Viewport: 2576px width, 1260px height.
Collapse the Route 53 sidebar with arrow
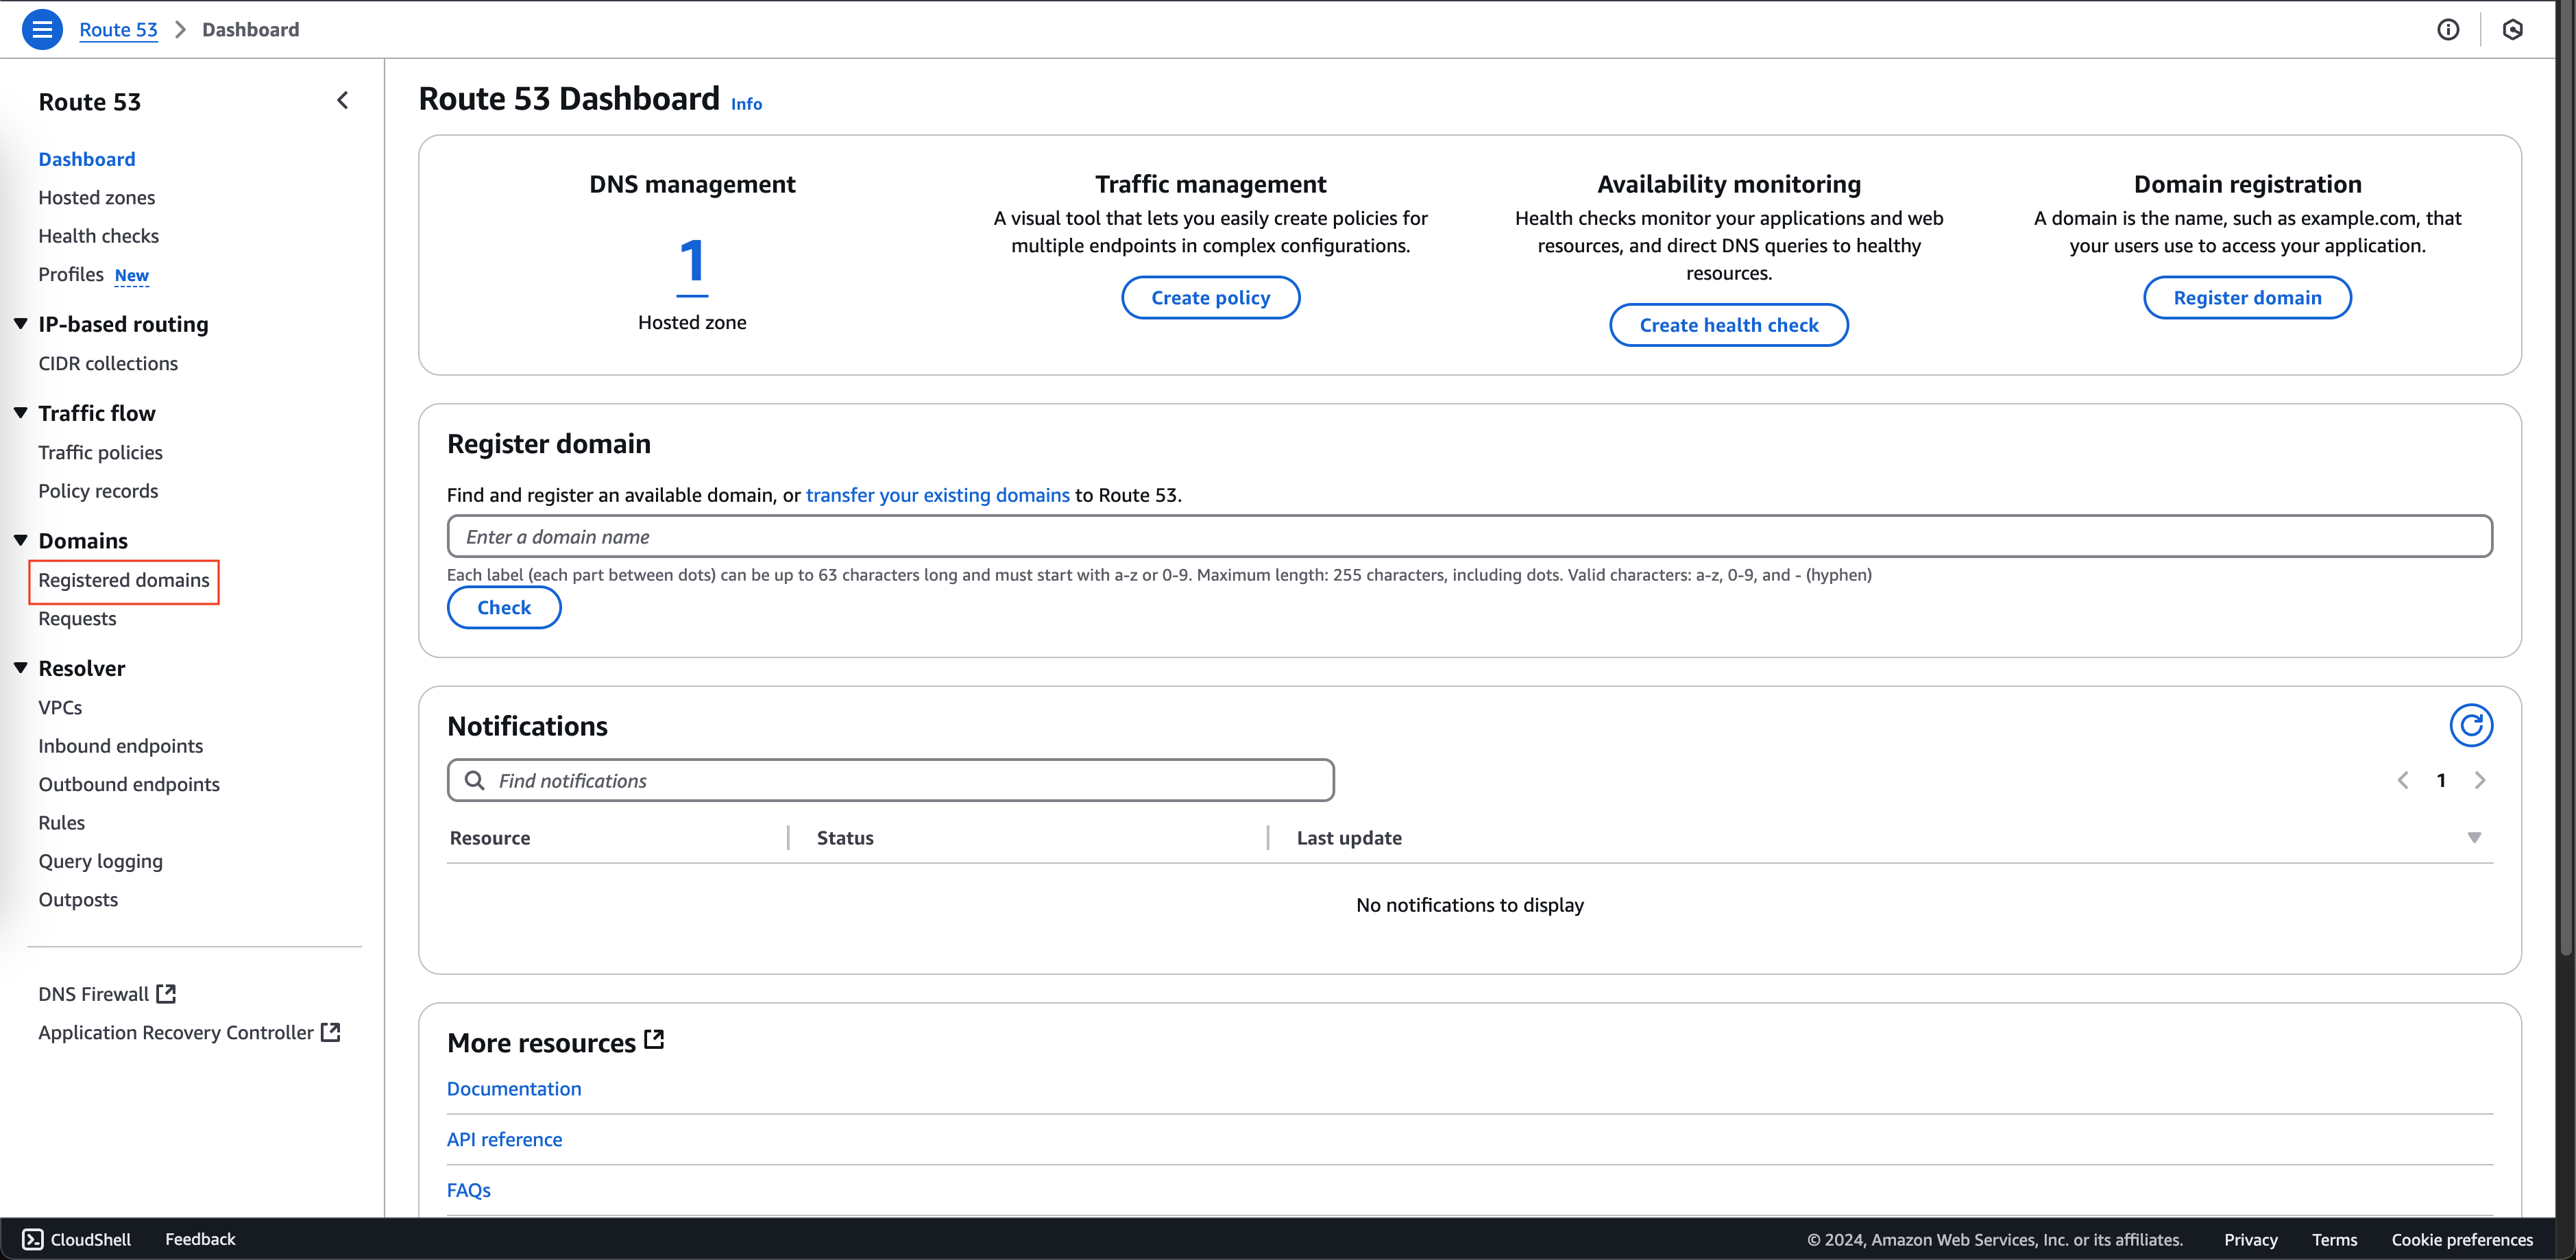coord(342,100)
